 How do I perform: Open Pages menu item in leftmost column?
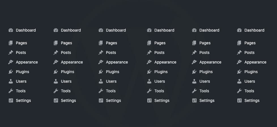click(x=21, y=43)
